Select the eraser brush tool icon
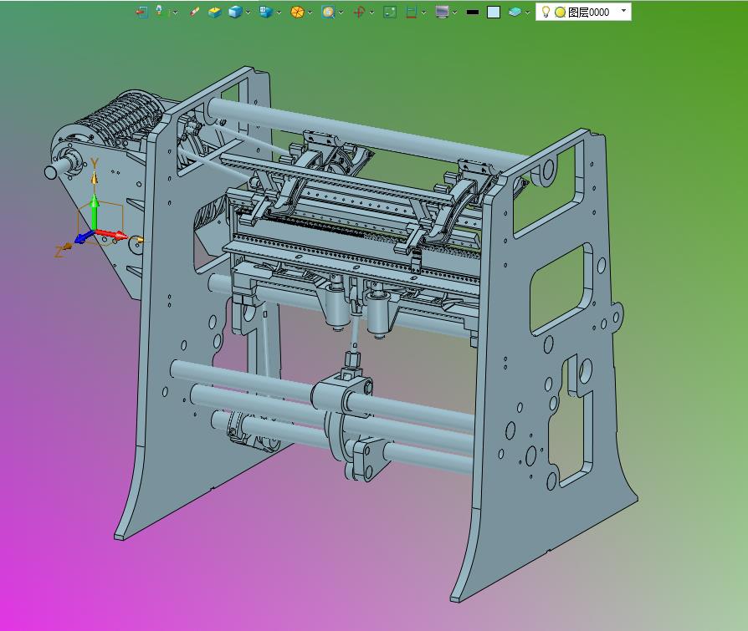Screen dimensions: 748x631 coord(193,12)
